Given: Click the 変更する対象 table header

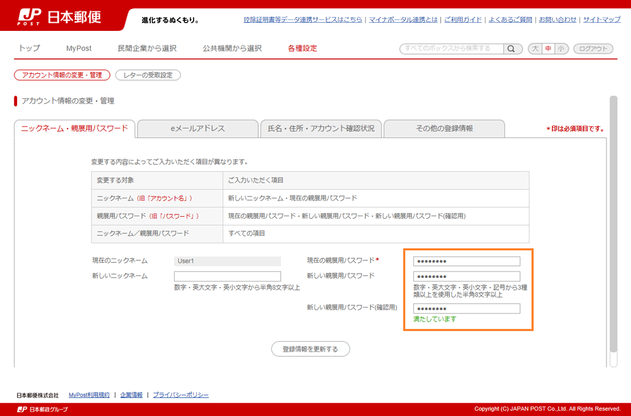Looking at the screenshot, I should tap(157, 180).
